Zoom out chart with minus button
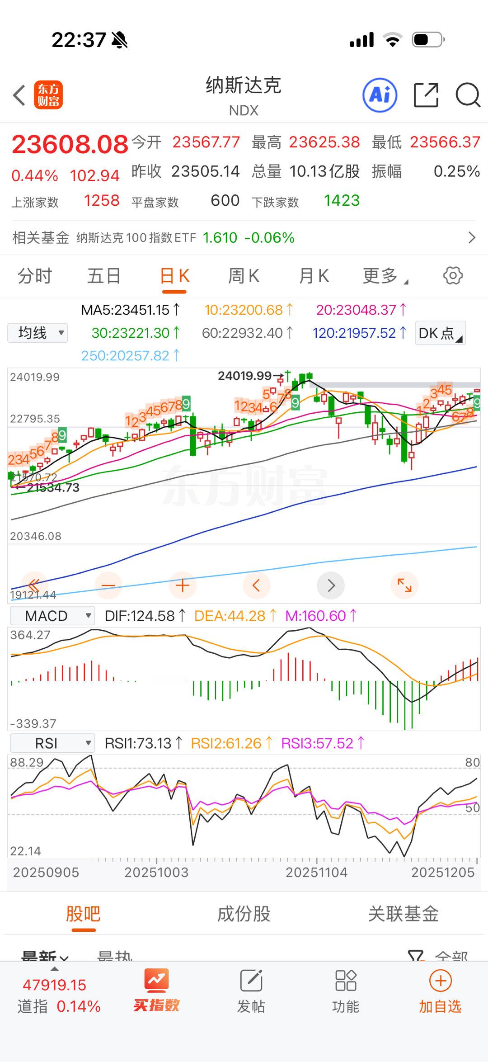The image size is (488, 1062). 108,585
